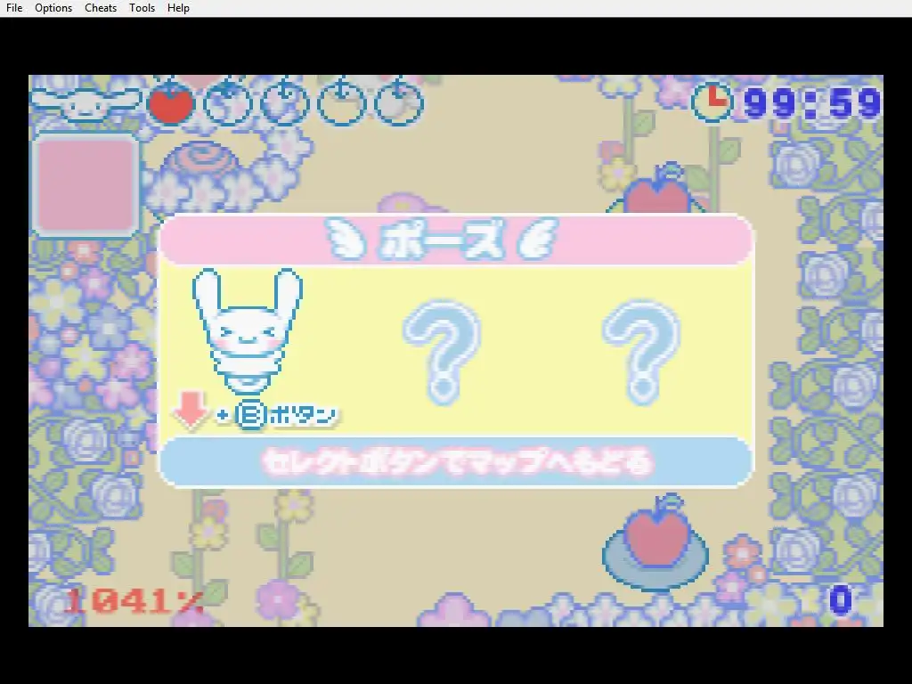
Task: Click the right wing icon beside ポーズ
Action: point(538,239)
